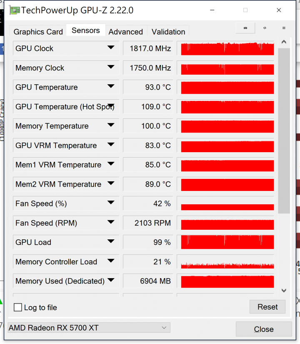The image size is (300, 344).
Task: Expand the Fan Speed (RPM) dropdown
Action: (111, 222)
